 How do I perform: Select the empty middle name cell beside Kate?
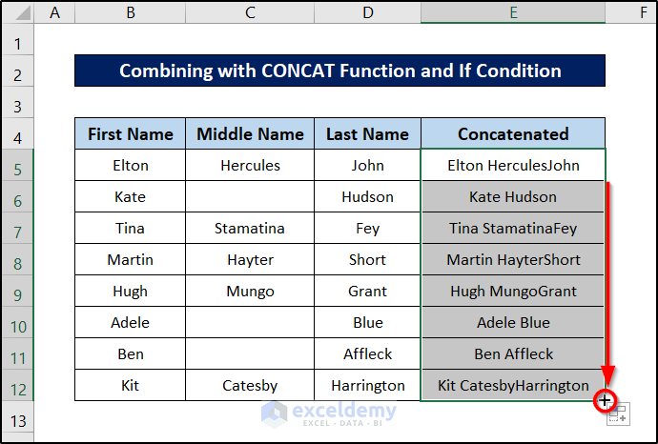250,197
